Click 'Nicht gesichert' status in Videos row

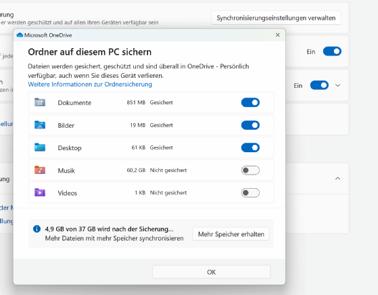168,192
